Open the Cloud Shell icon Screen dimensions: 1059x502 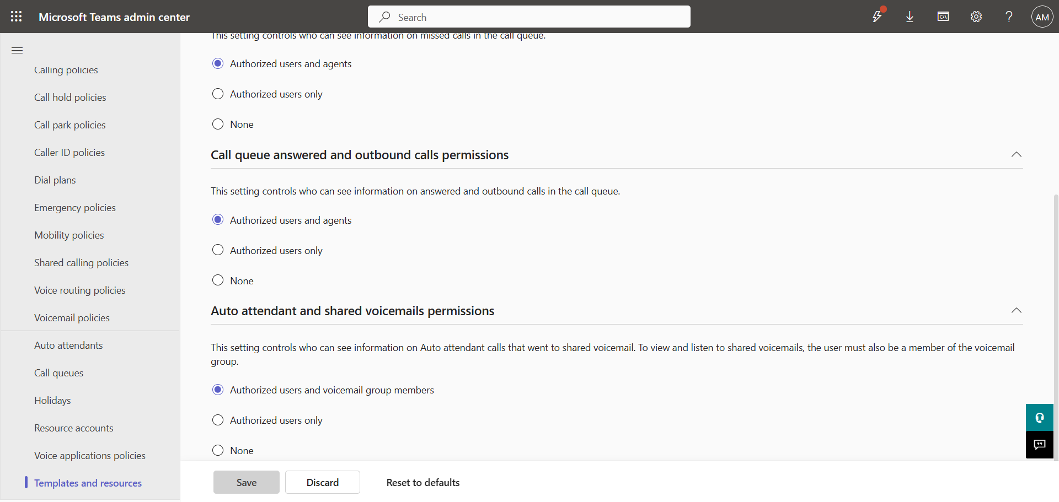tap(943, 17)
